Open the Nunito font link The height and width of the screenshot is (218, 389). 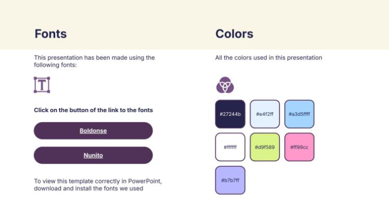click(93, 155)
